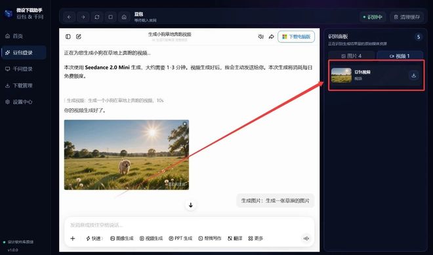Toggle the chat sidebar panel icon
The width and height of the screenshot is (433, 255).
click(68, 37)
